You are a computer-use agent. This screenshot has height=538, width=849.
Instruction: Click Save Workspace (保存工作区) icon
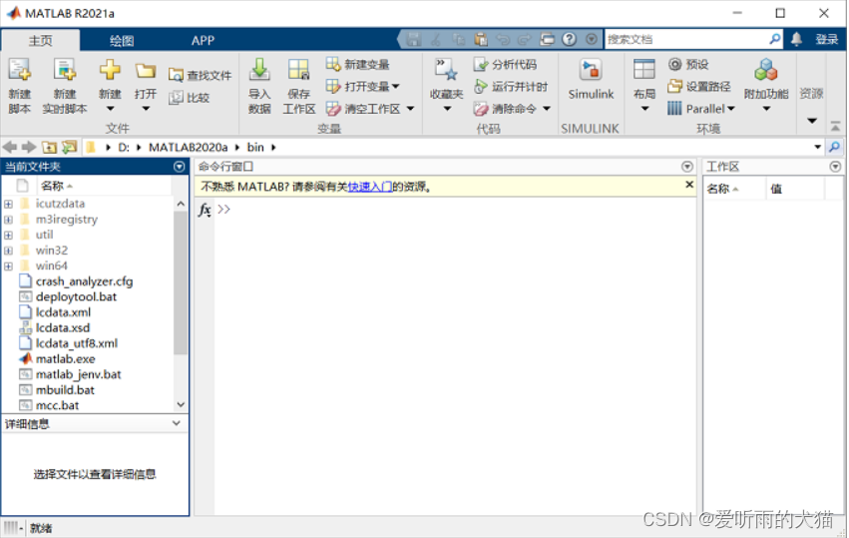click(x=299, y=71)
